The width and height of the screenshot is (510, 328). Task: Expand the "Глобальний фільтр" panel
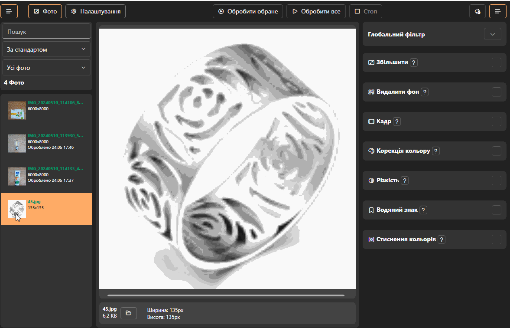point(492,33)
